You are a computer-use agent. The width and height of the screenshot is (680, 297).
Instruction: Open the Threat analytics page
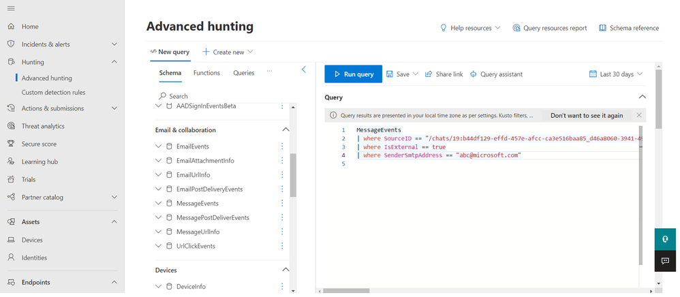(42, 126)
